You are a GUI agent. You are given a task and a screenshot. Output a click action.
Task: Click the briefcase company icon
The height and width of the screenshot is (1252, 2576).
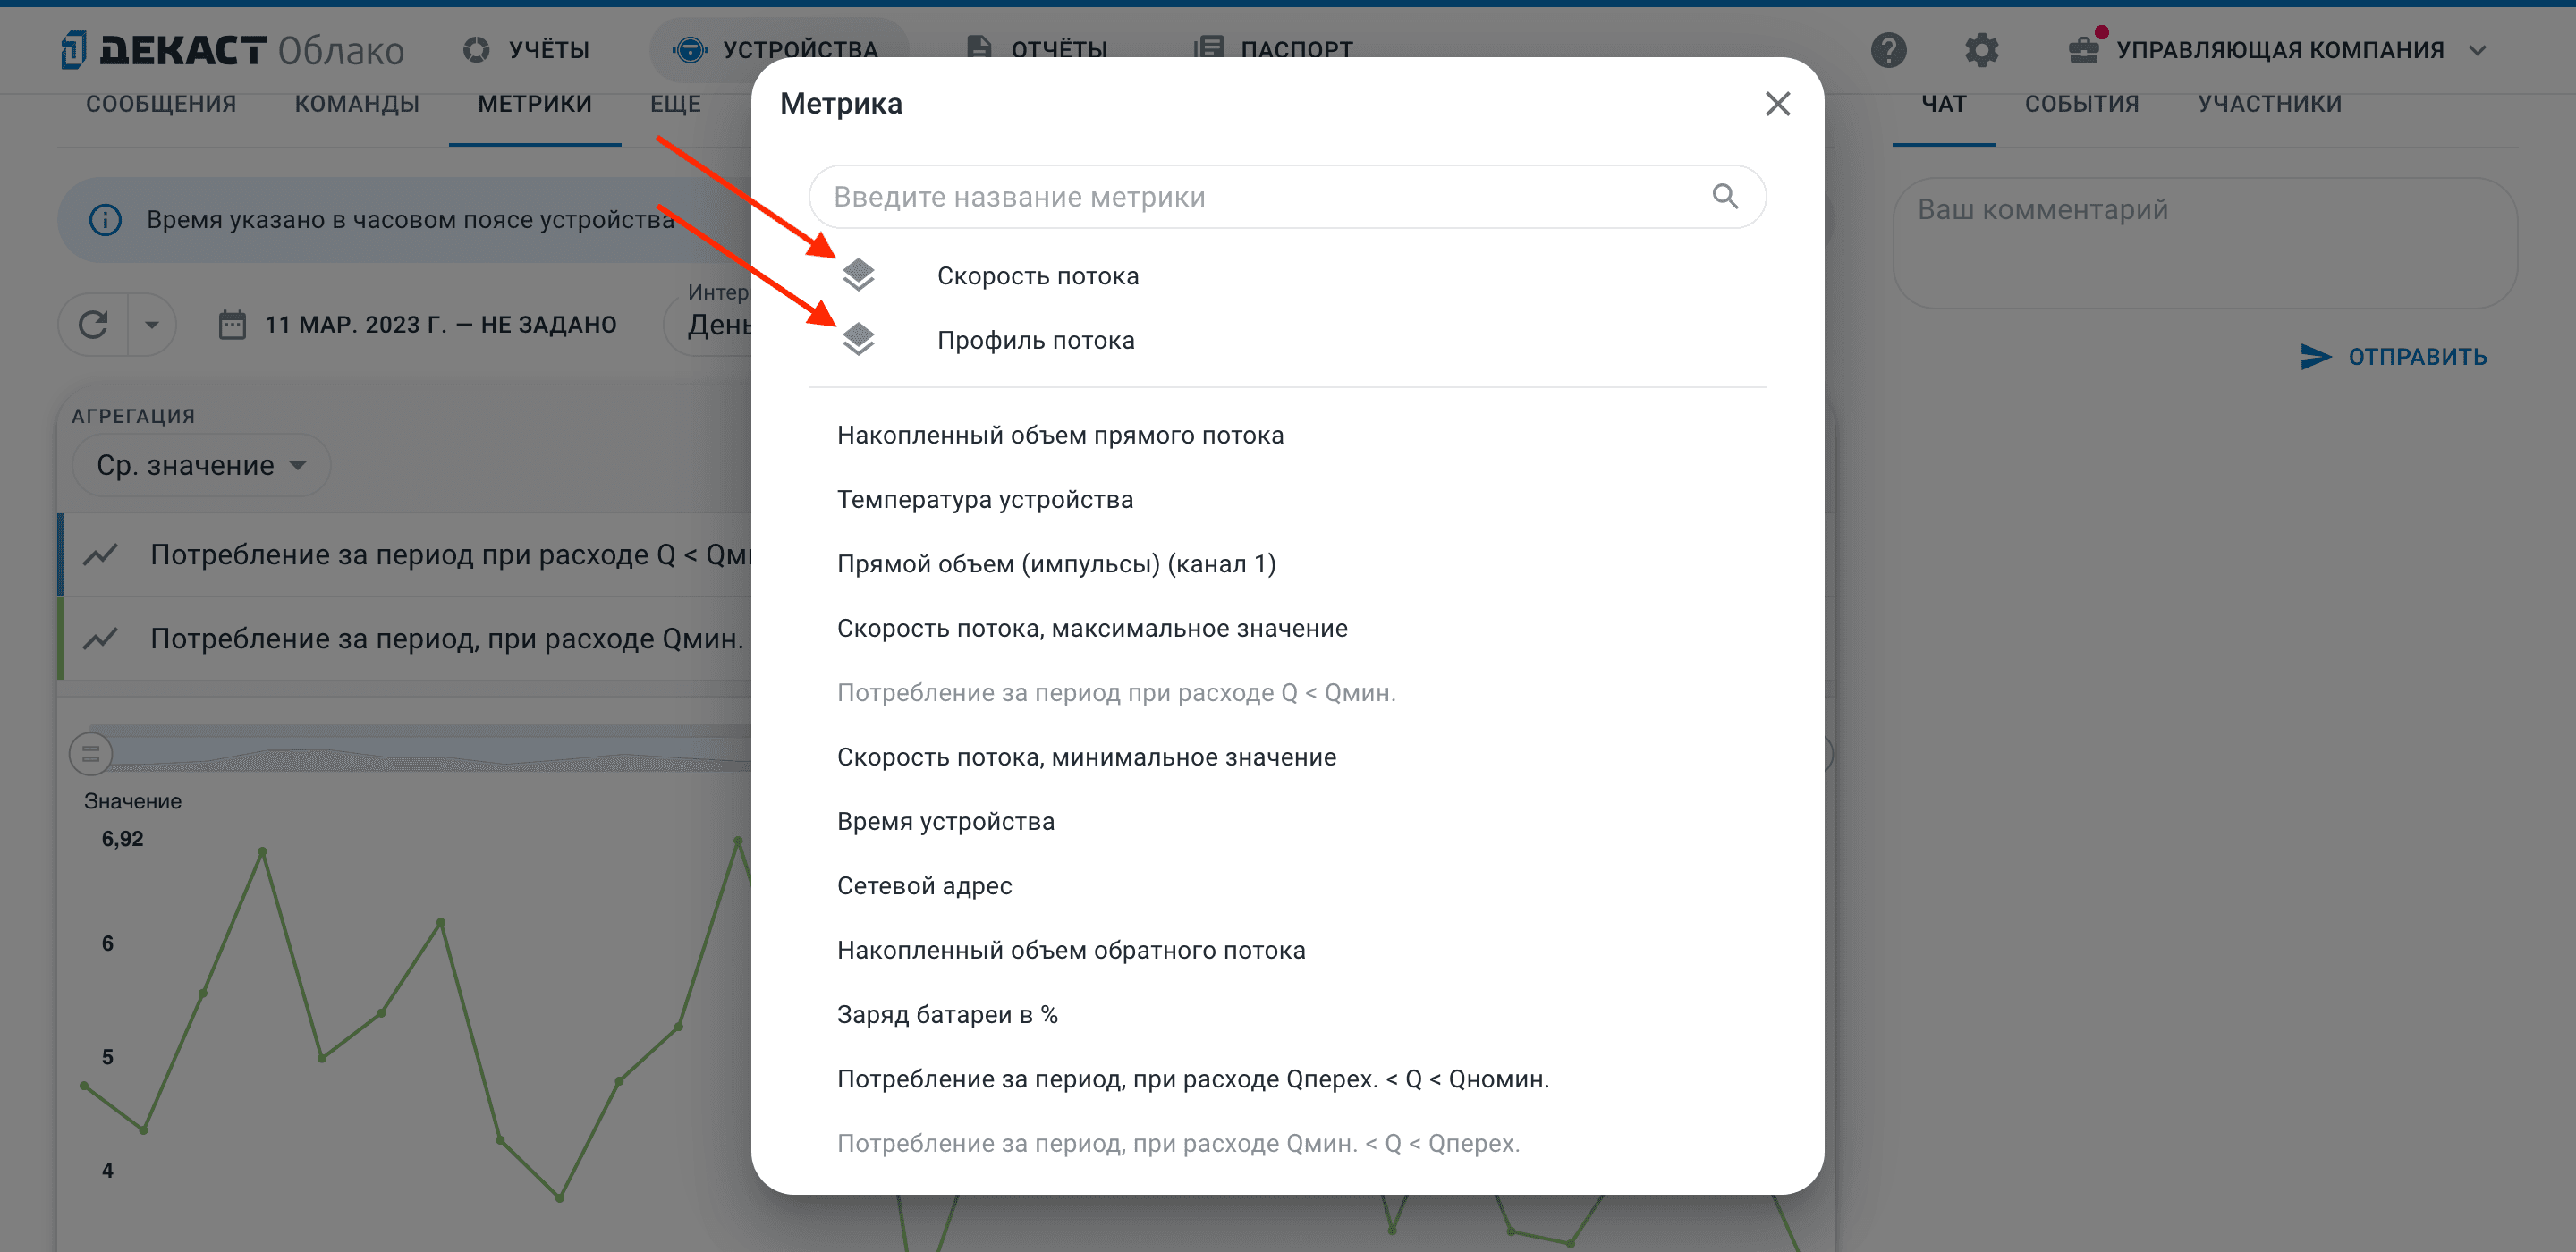pos(2084,50)
